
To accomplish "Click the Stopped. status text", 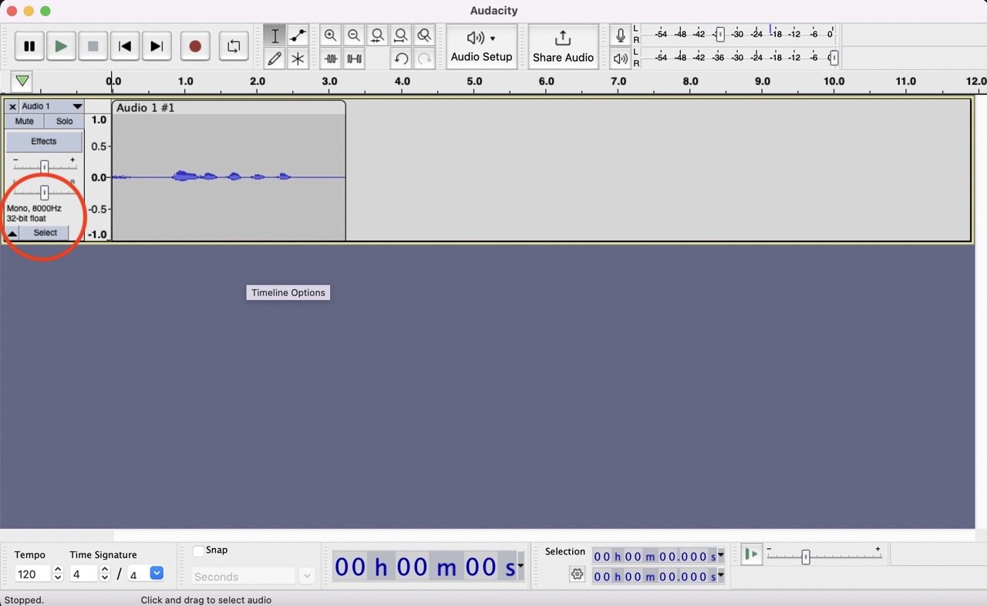I will 24,600.
